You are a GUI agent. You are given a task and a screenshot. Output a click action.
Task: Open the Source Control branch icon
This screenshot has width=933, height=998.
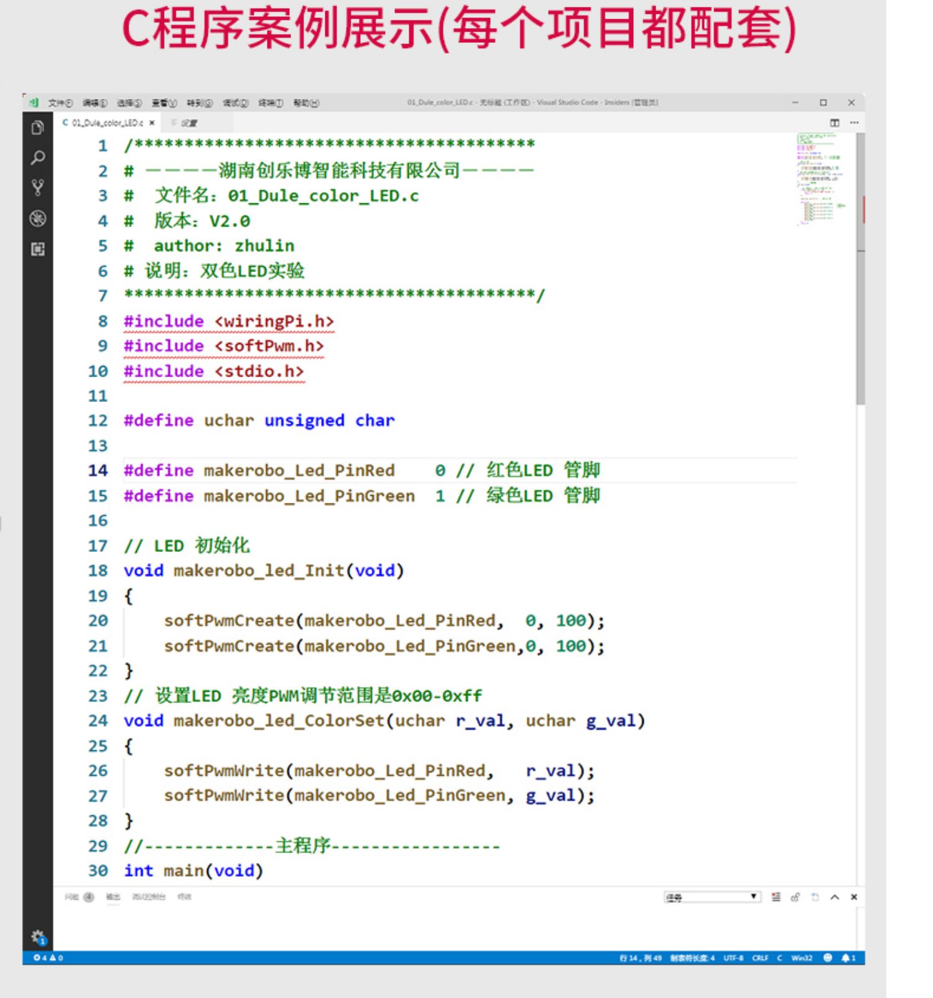(x=37, y=187)
